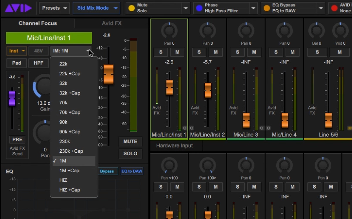
Task: Click the Pan 100> knob in lower row
Action: [208, 166]
